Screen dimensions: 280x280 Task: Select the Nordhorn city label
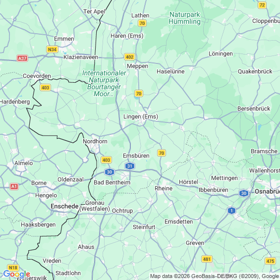click(95, 141)
